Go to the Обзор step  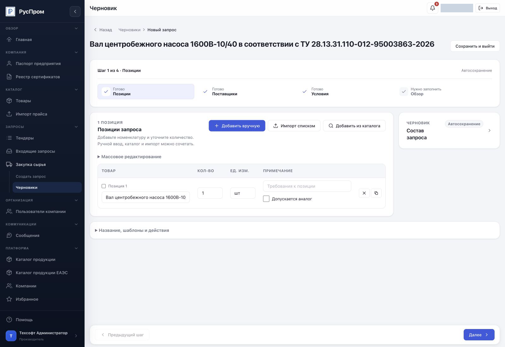[443, 91]
